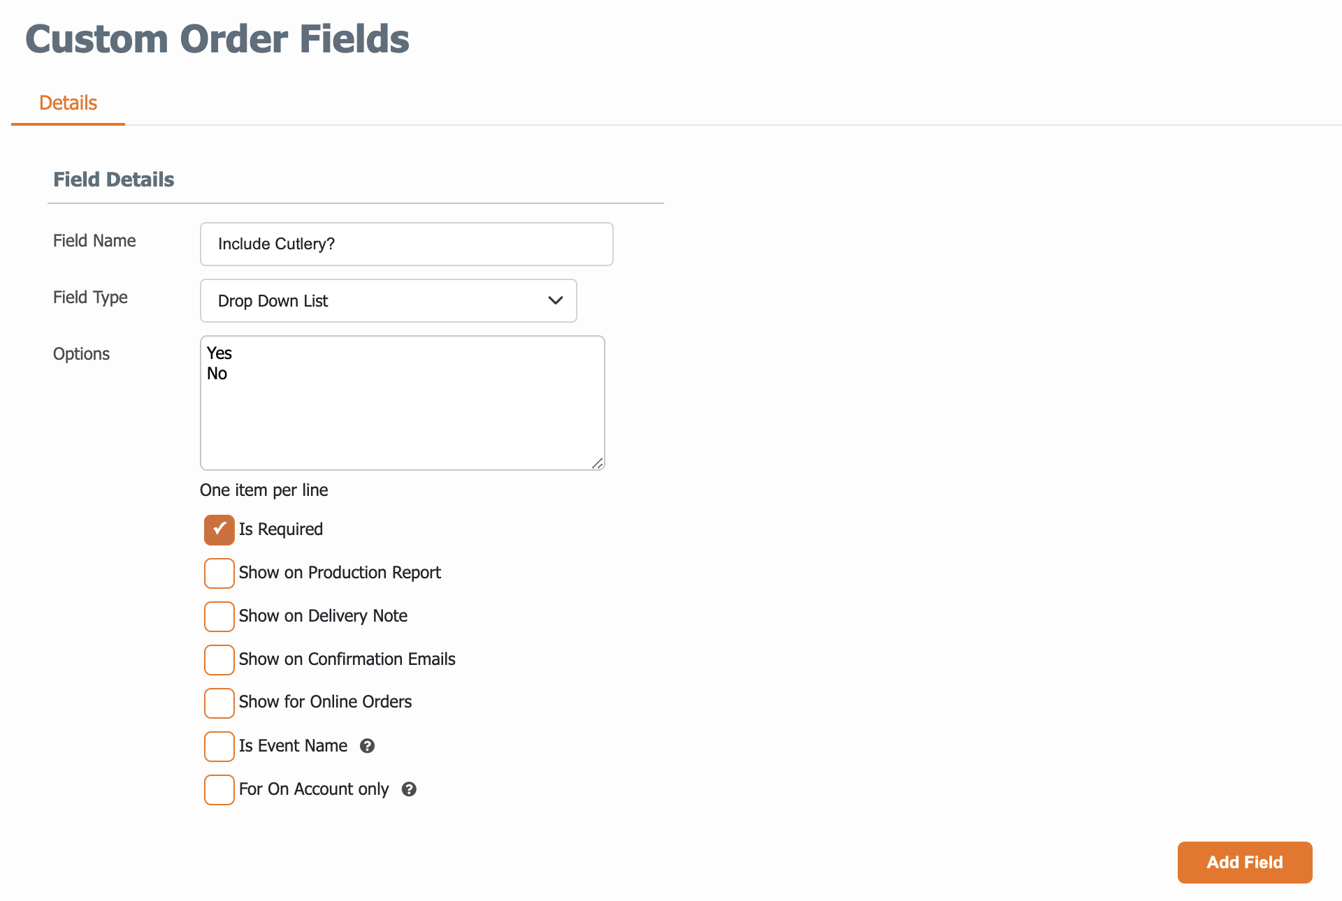Viewport: 1342px width, 901px height.
Task: Click the Show on Delivery Note label
Action: 323,616
